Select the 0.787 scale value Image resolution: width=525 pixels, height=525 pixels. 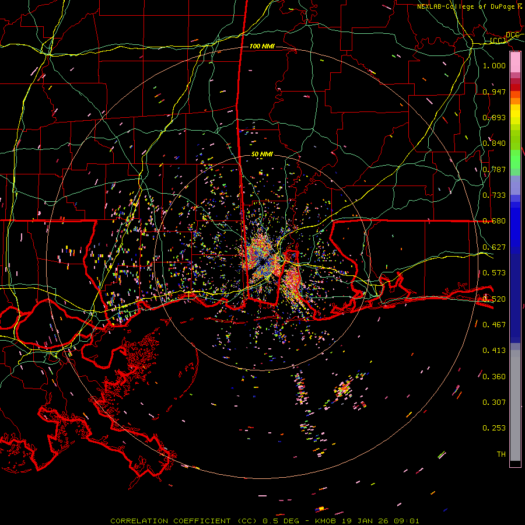494,169
